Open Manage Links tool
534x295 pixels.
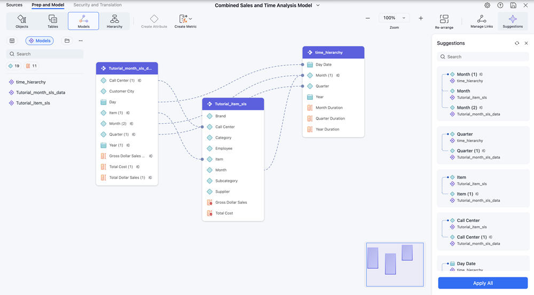point(482,19)
